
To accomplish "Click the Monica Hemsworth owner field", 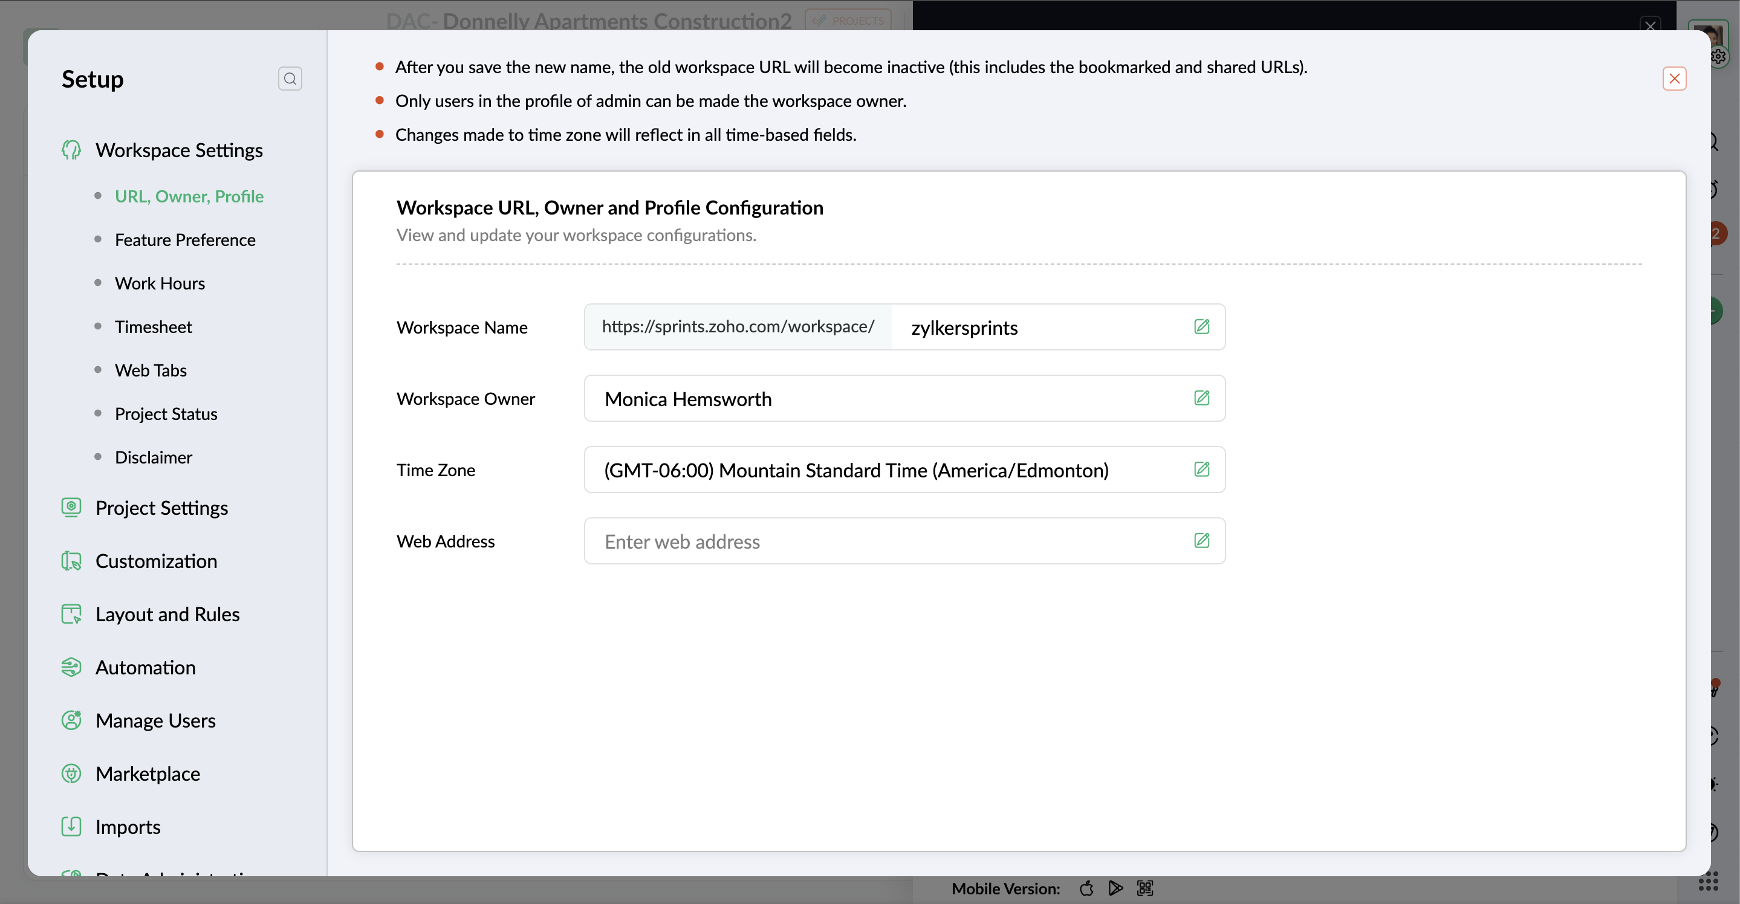I will [x=904, y=398].
